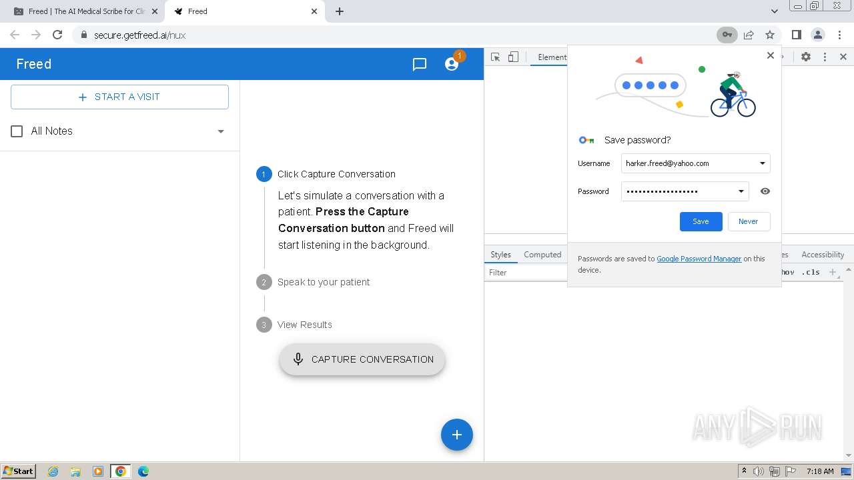Open File Explorer from taskbar
Image resolution: width=854 pixels, height=480 pixels.
[75, 471]
